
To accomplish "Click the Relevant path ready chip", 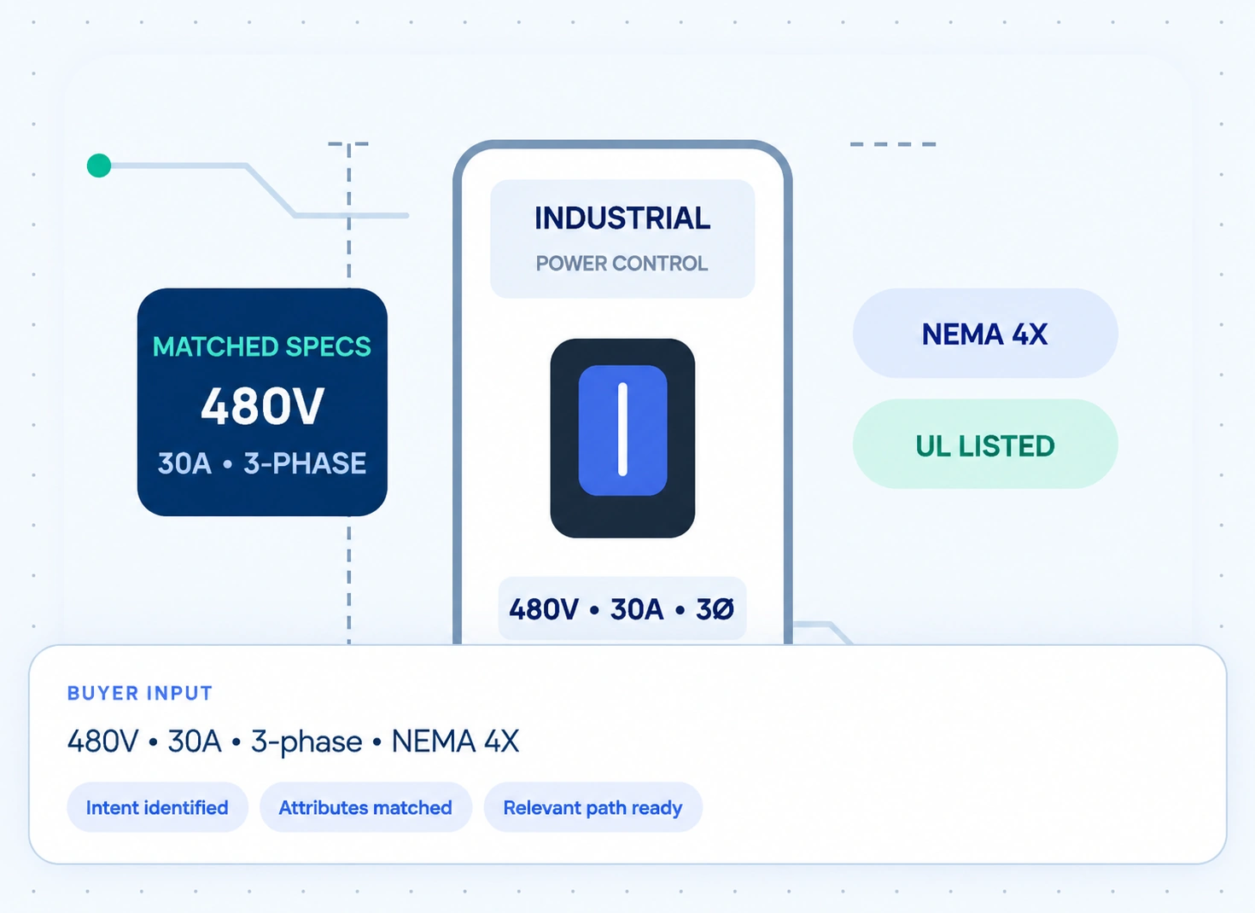I will coord(592,807).
